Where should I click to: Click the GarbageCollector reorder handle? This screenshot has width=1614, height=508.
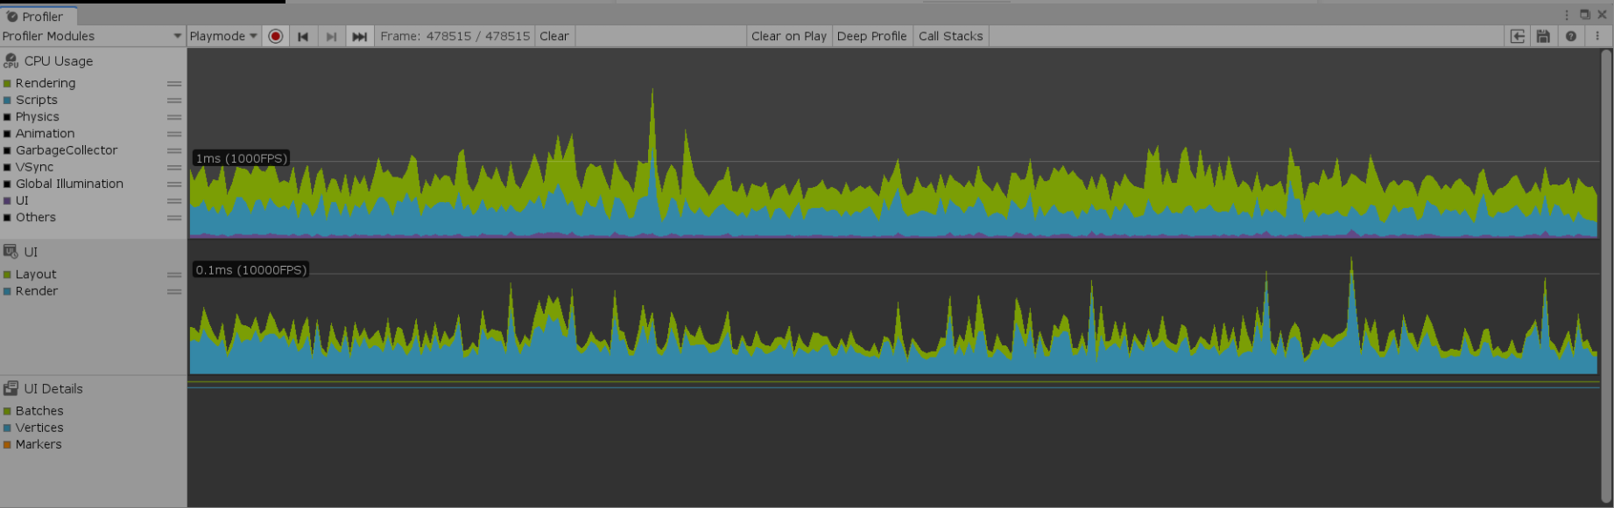click(x=174, y=150)
